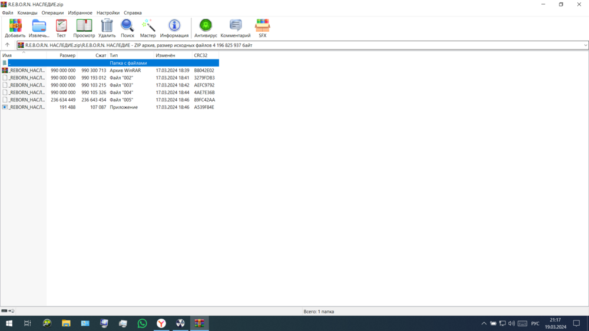Screen dimensions: 589x331
Task: Open the Просмотр (View) tool
Action: click(x=84, y=28)
